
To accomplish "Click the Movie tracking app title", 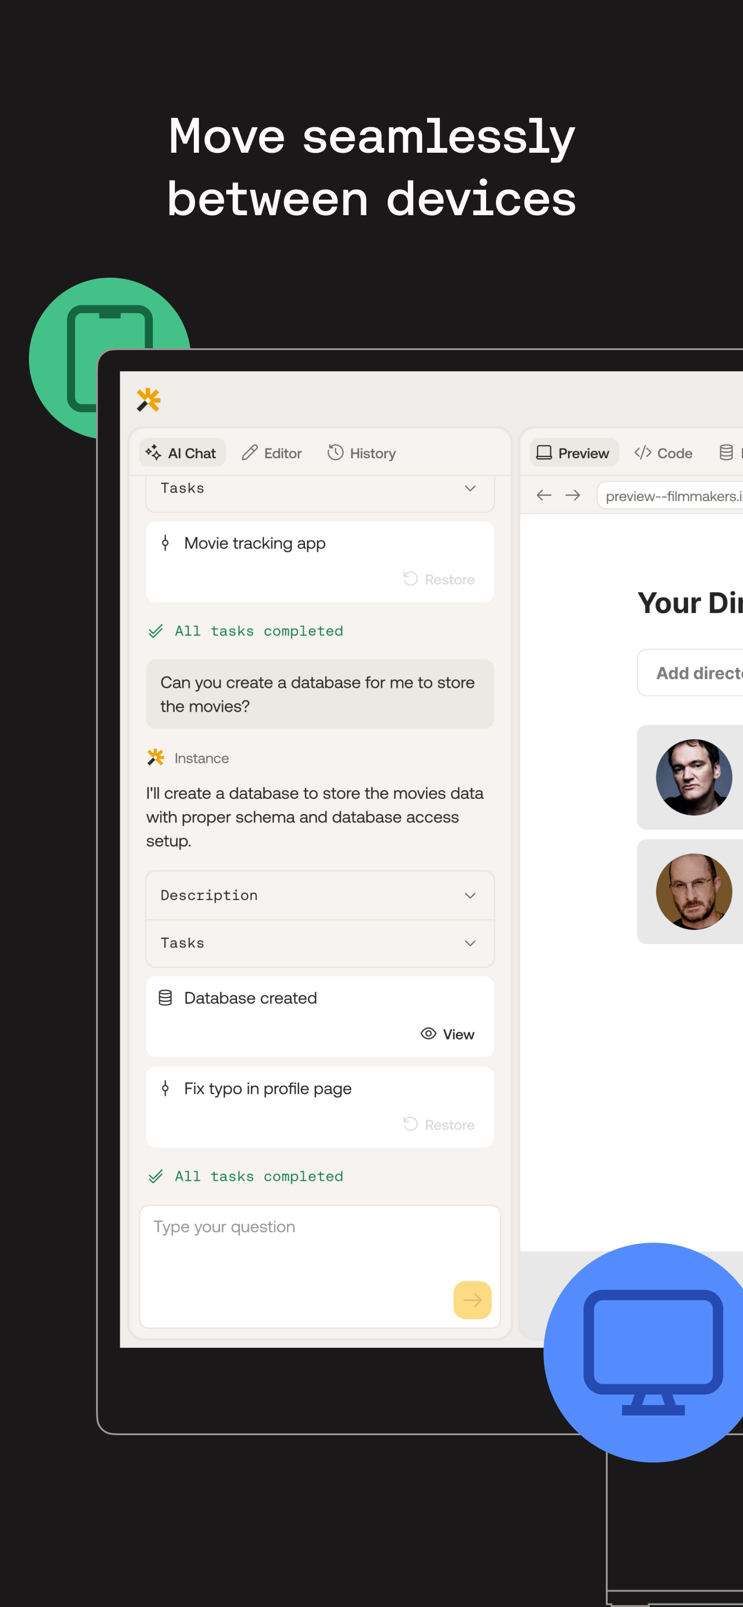I will click(x=255, y=543).
